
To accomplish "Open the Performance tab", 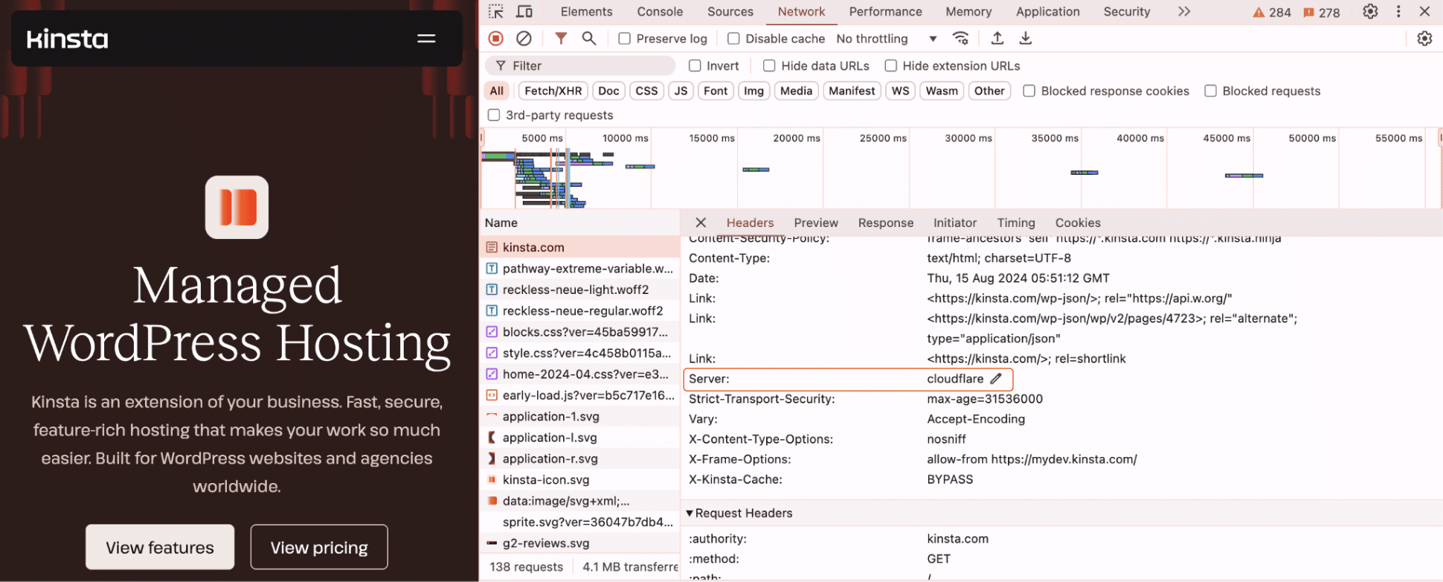I will 885,12.
